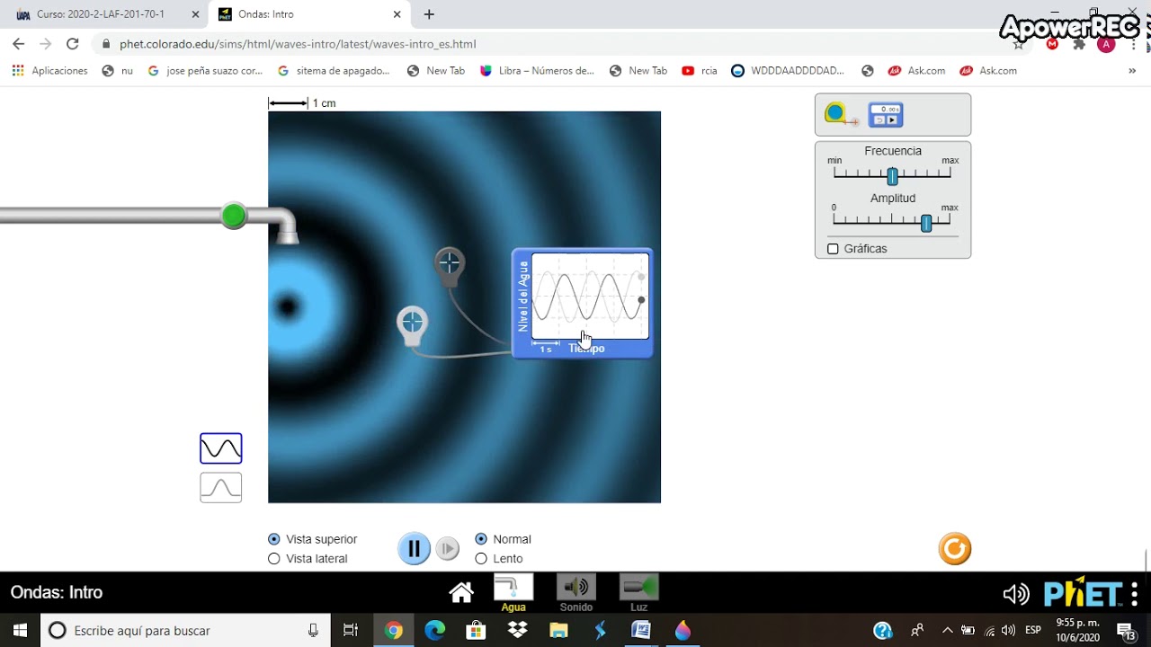Open File Explorer from taskbar
Image resolution: width=1151 pixels, height=647 pixels.
coord(558,631)
